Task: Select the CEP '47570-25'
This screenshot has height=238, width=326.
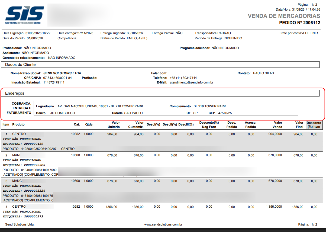Action: pos(225,113)
